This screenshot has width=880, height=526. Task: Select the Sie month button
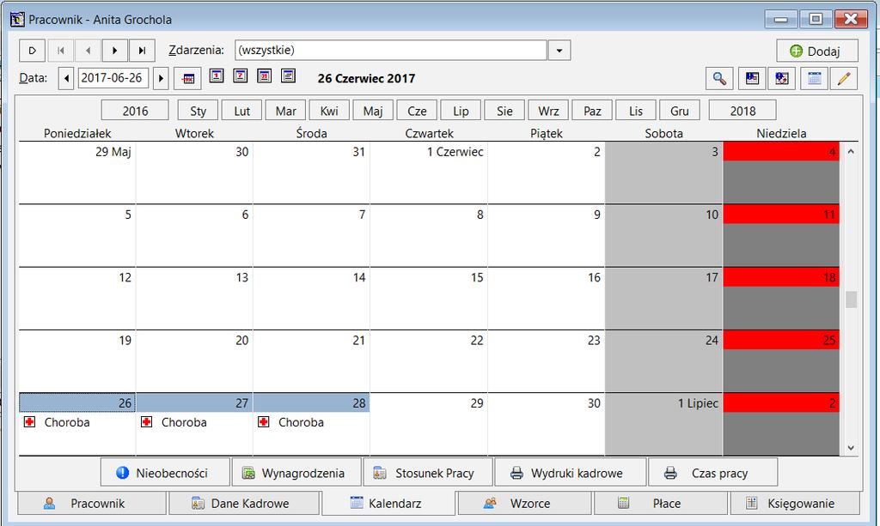(x=504, y=111)
